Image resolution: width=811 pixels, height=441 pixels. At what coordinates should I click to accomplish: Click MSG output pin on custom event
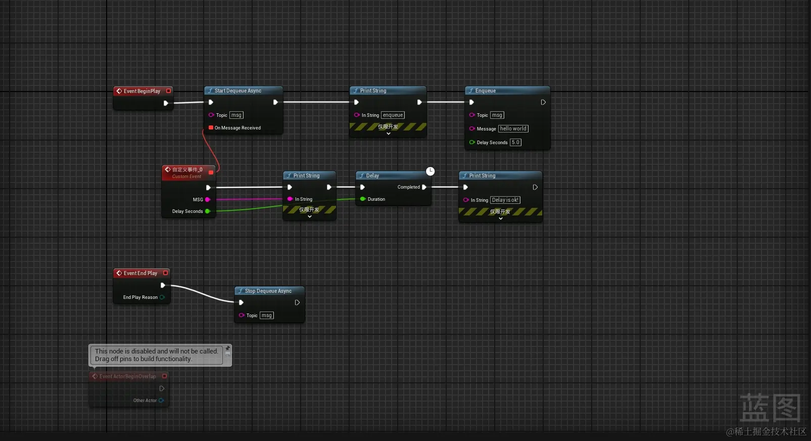tap(208, 199)
